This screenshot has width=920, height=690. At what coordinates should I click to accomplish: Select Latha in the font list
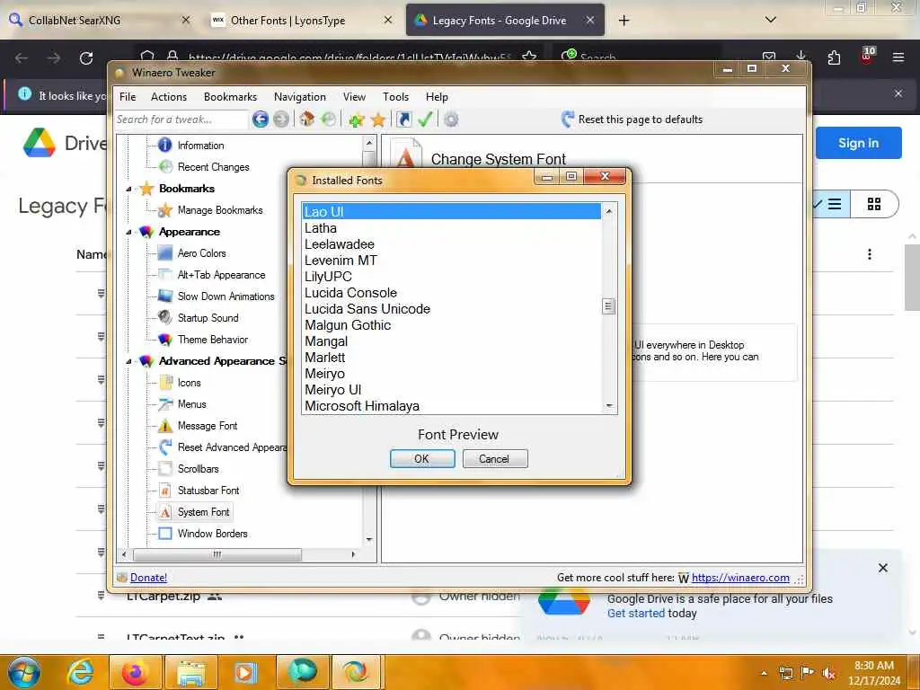click(x=451, y=228)
